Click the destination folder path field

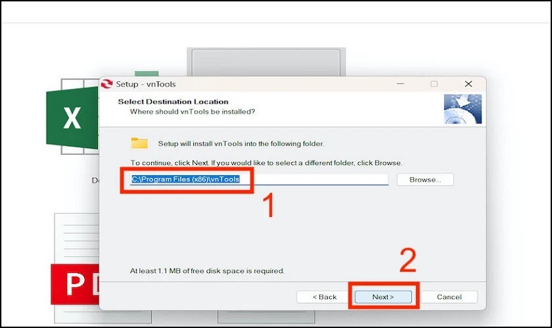pos(259,179)
